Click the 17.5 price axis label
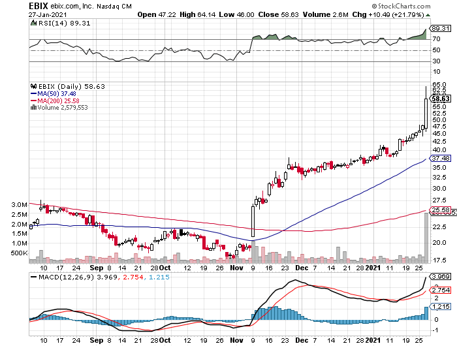 tap(439, 260)
